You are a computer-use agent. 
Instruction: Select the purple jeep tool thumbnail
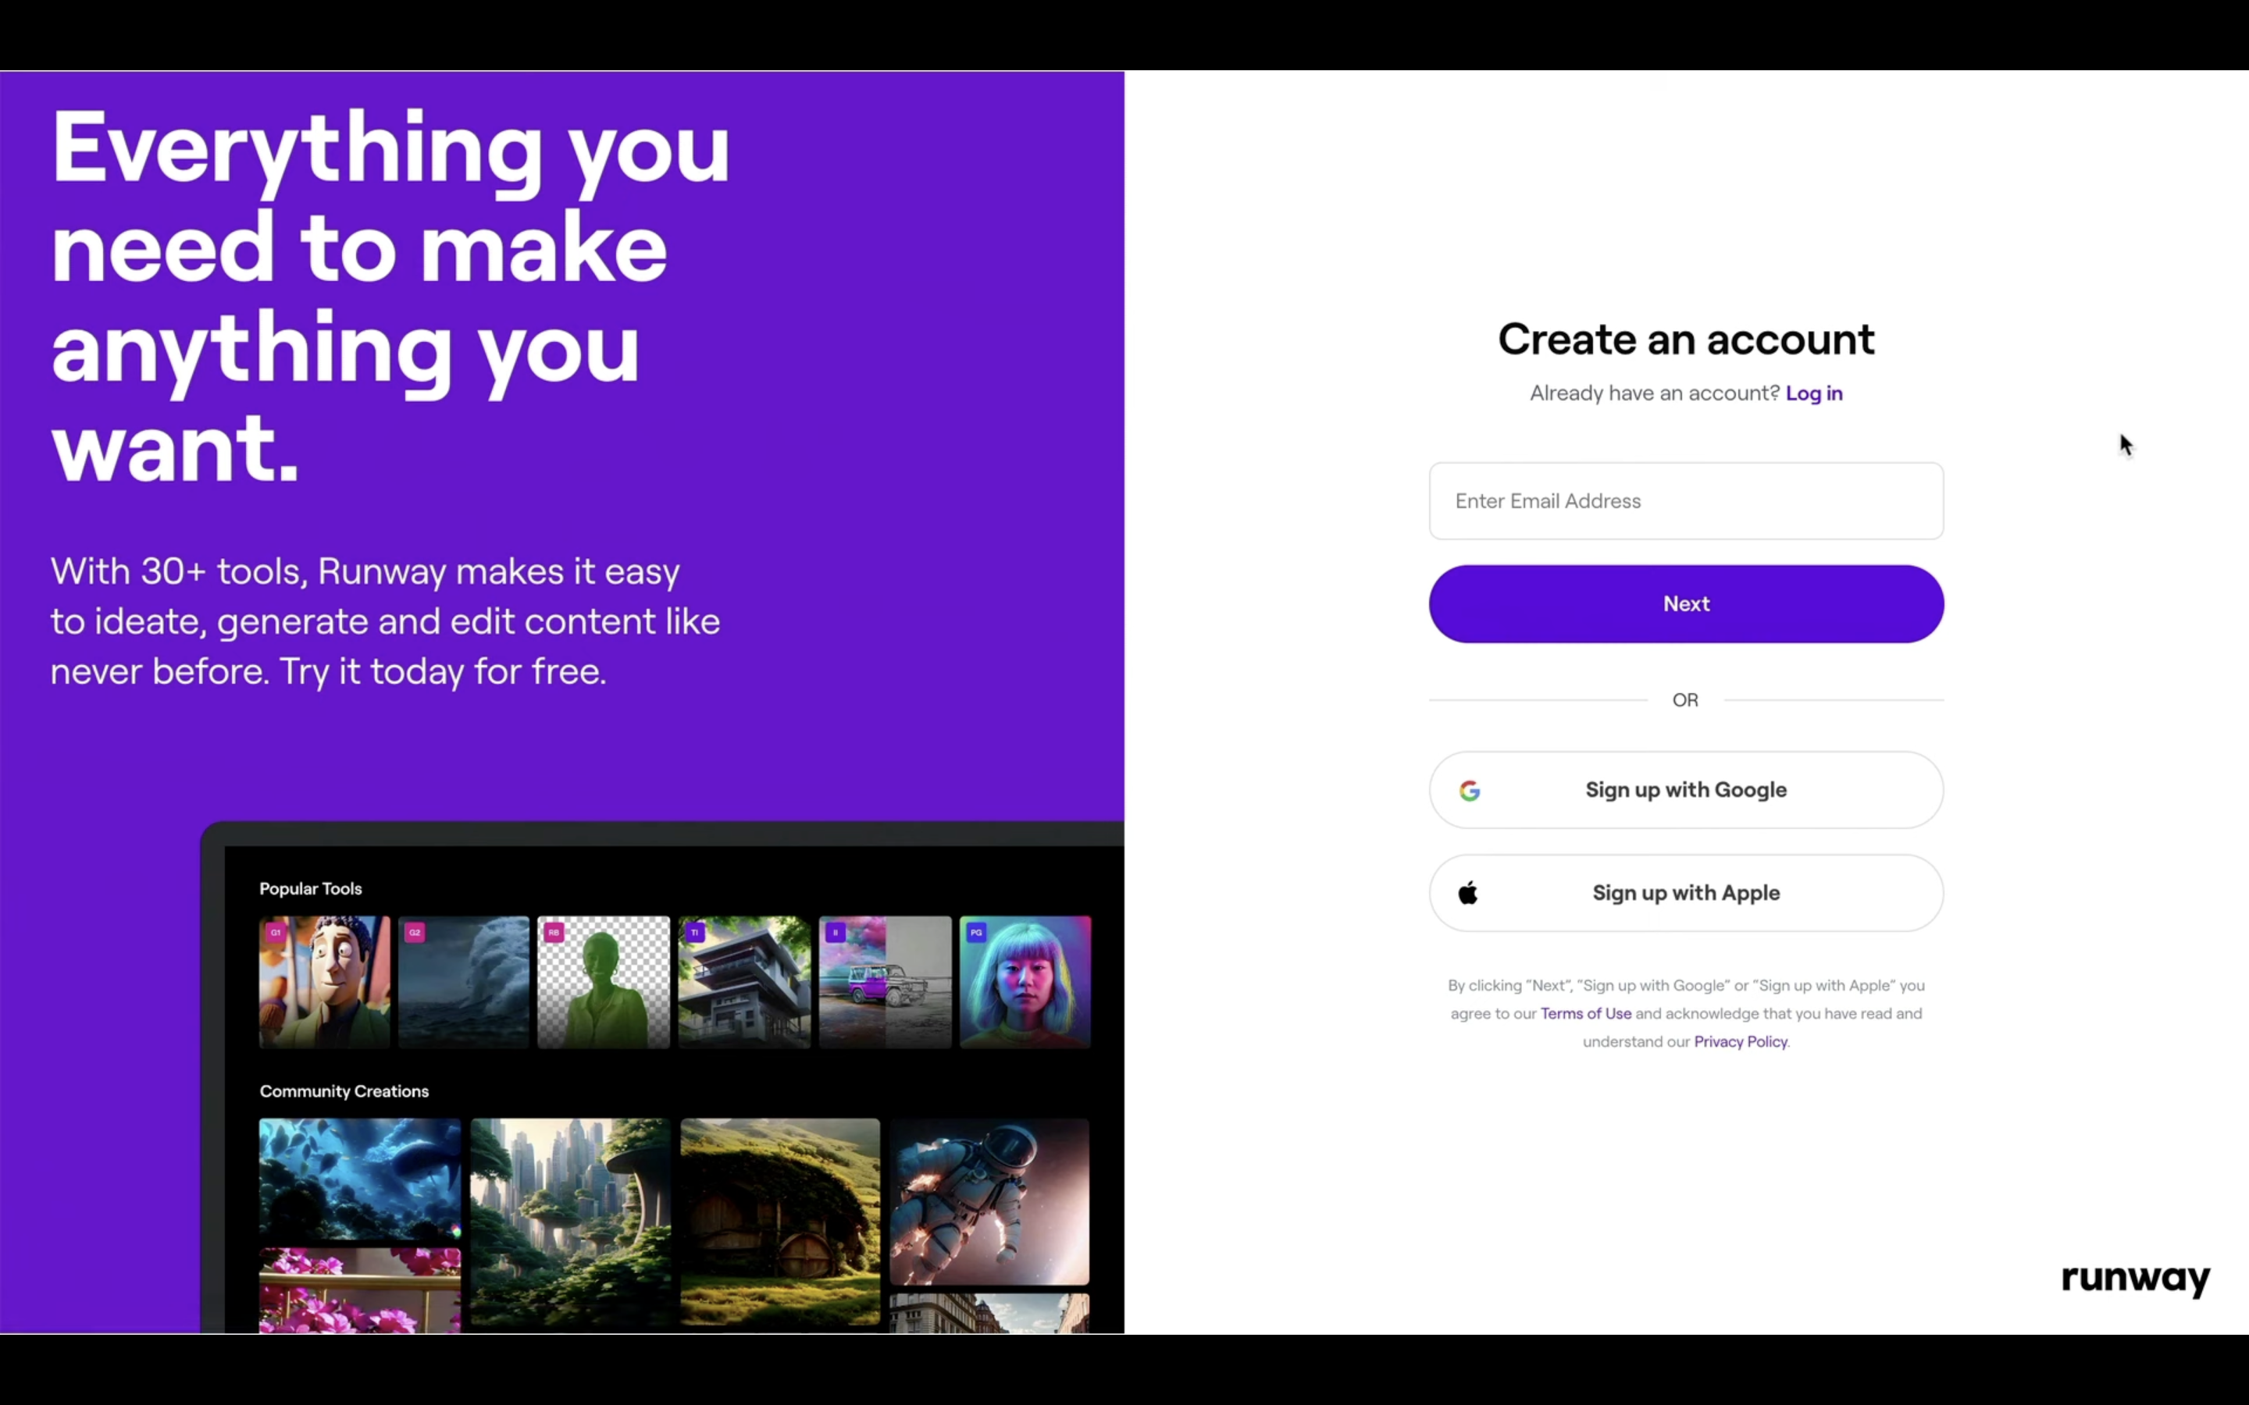click(885, 982)
